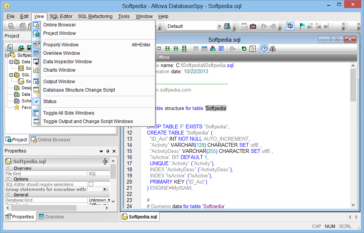
Task: Click the NUM indicator in status bar
Action: 330,226
